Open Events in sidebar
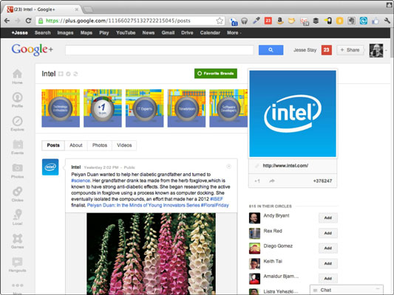 pyautogui.click(x=17, y=147)
